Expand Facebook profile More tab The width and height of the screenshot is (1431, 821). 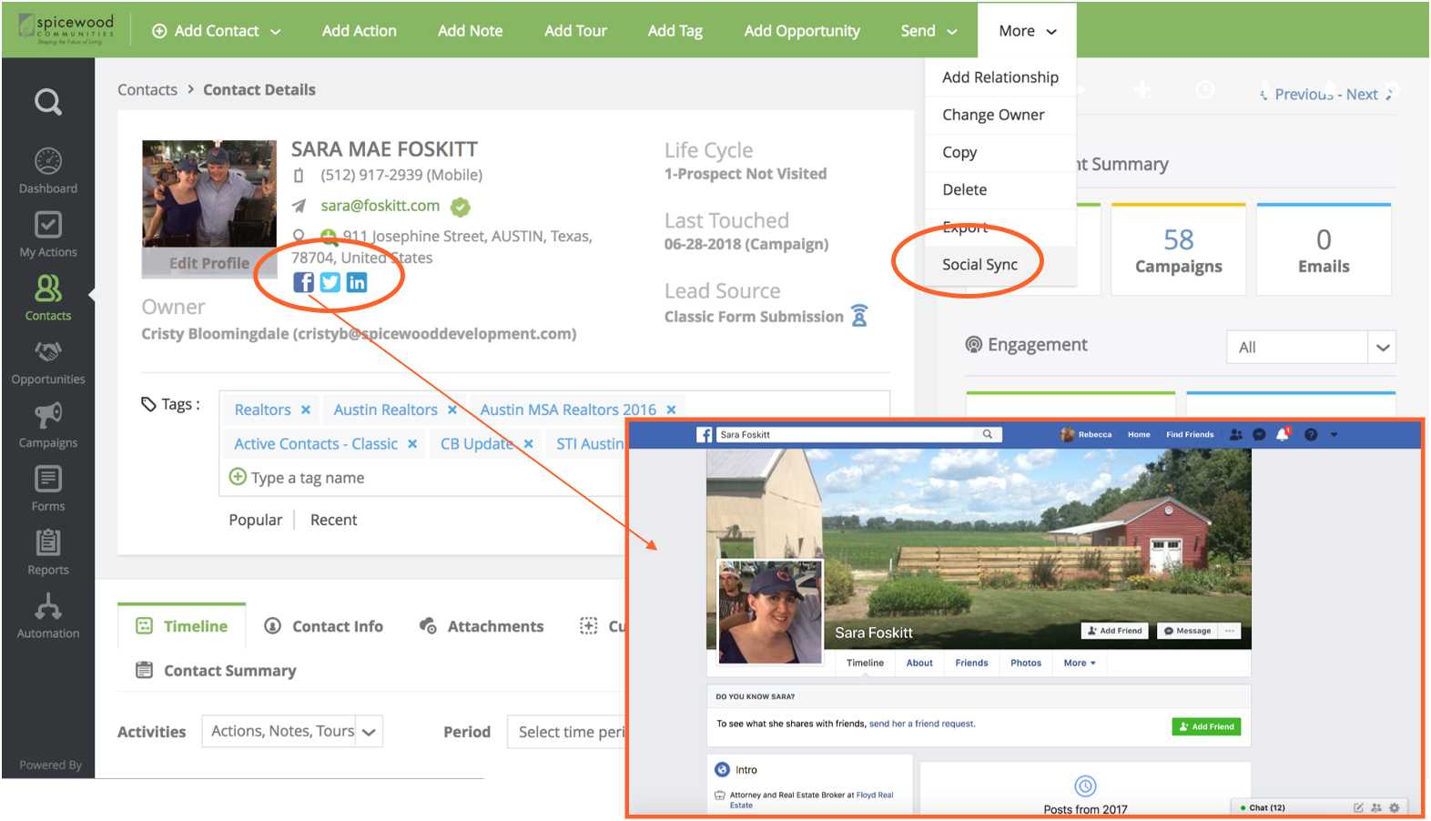pos(1080,663)
